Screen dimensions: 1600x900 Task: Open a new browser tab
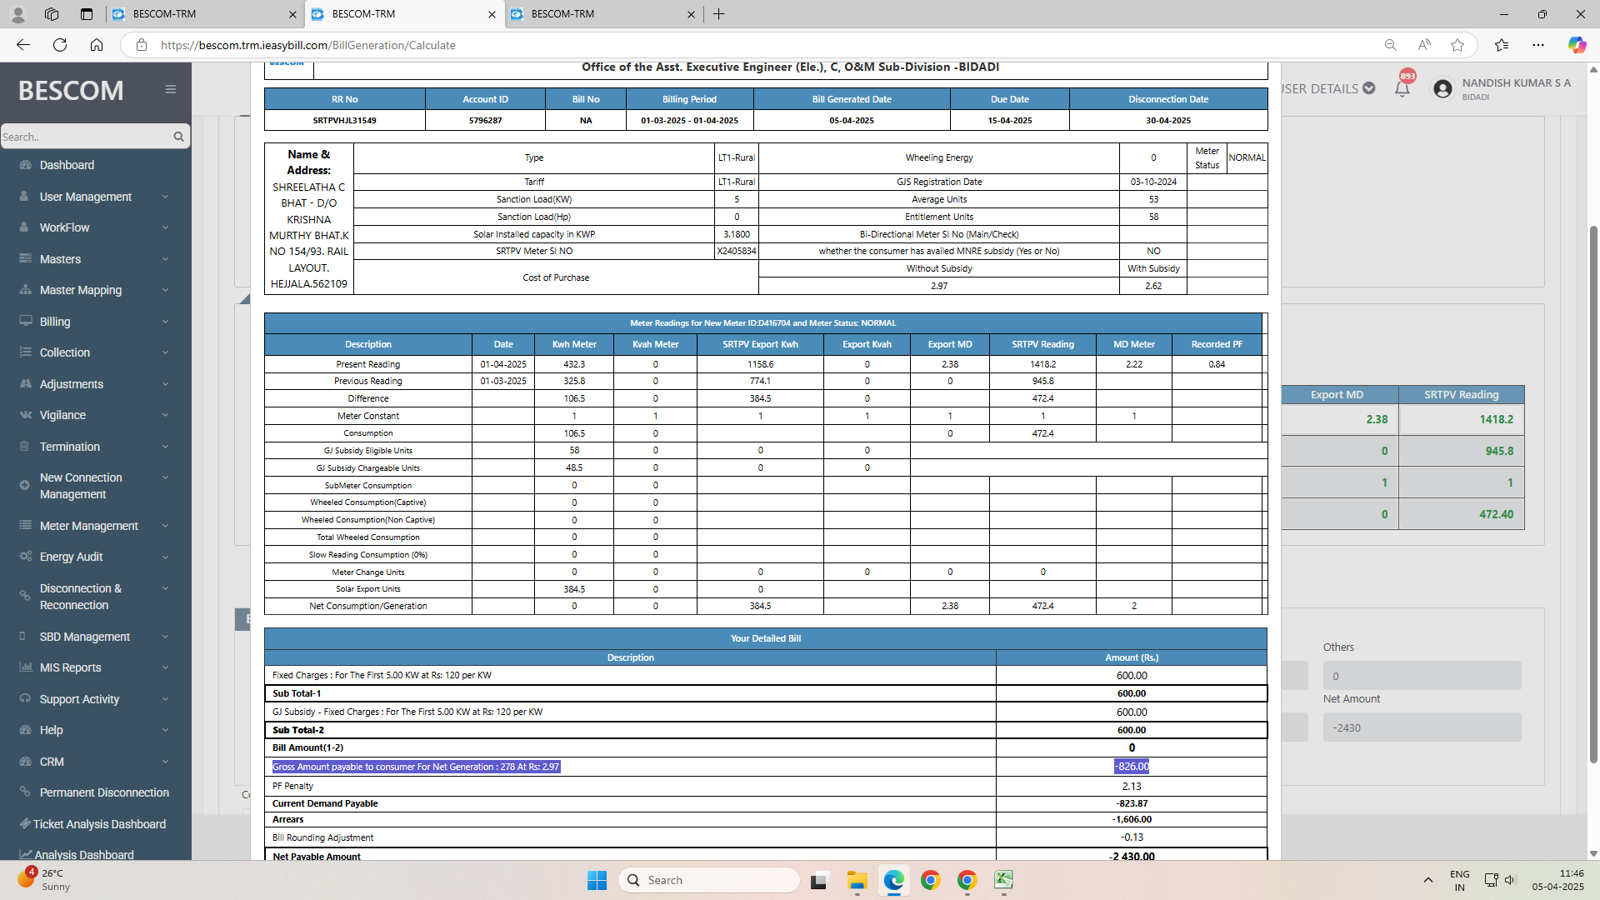pos(719,14)
